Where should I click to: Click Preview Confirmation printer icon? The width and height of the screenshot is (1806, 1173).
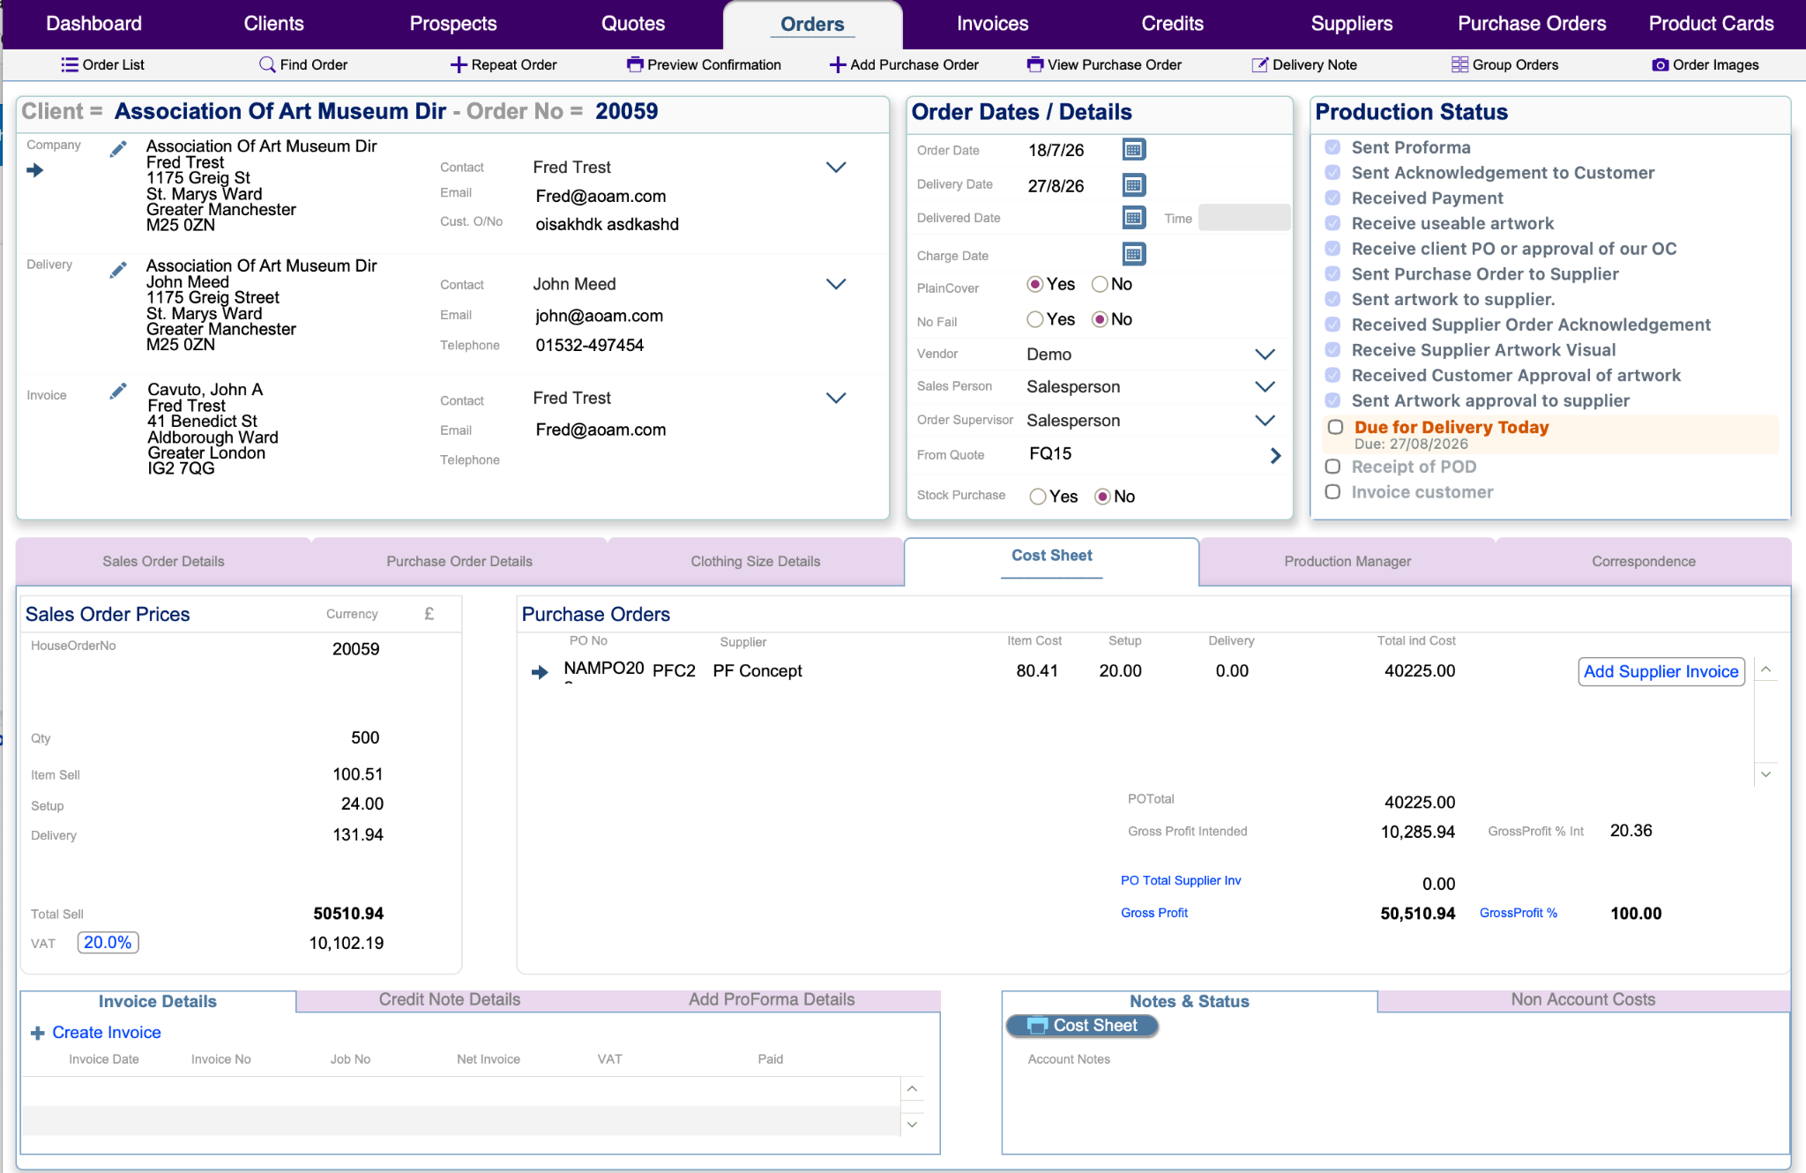(x=635, y=64)
